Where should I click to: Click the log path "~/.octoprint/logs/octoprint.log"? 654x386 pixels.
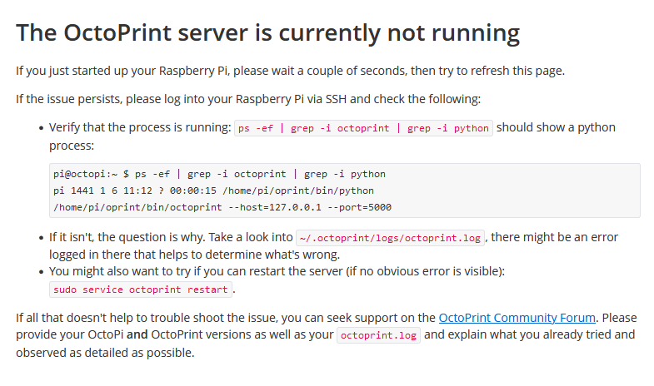point(390,238)
